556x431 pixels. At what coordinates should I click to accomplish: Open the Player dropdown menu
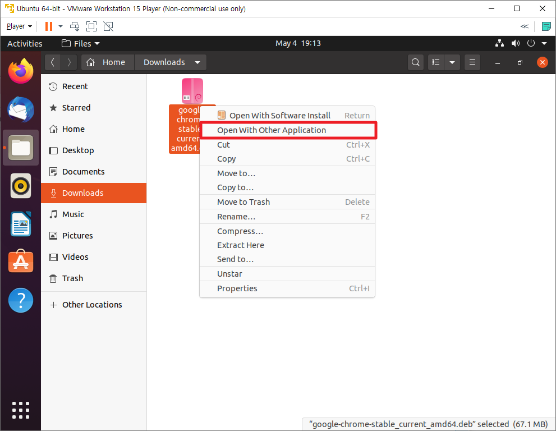(x=19, y=26)
